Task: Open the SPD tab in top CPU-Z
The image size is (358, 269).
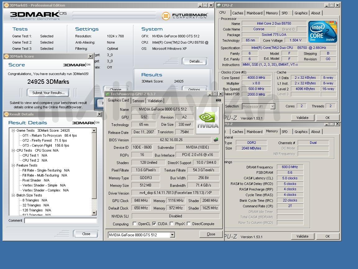Action: tap(285, 13)
